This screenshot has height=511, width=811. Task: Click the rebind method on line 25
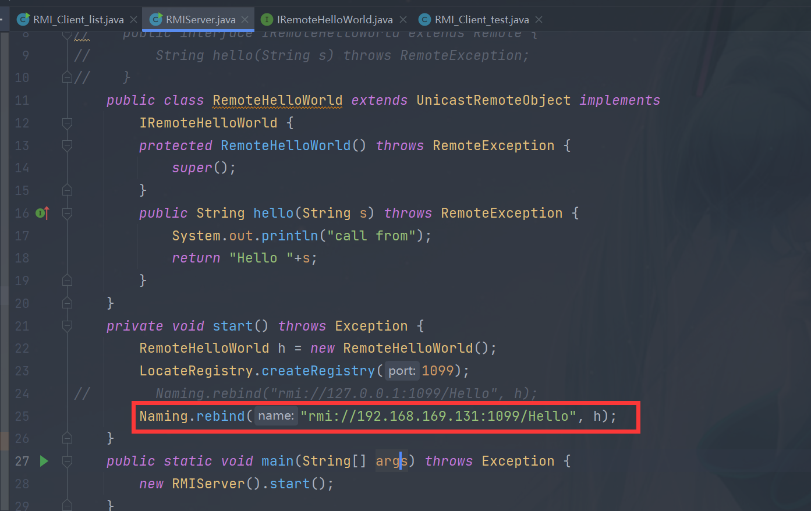click(221, 416)
